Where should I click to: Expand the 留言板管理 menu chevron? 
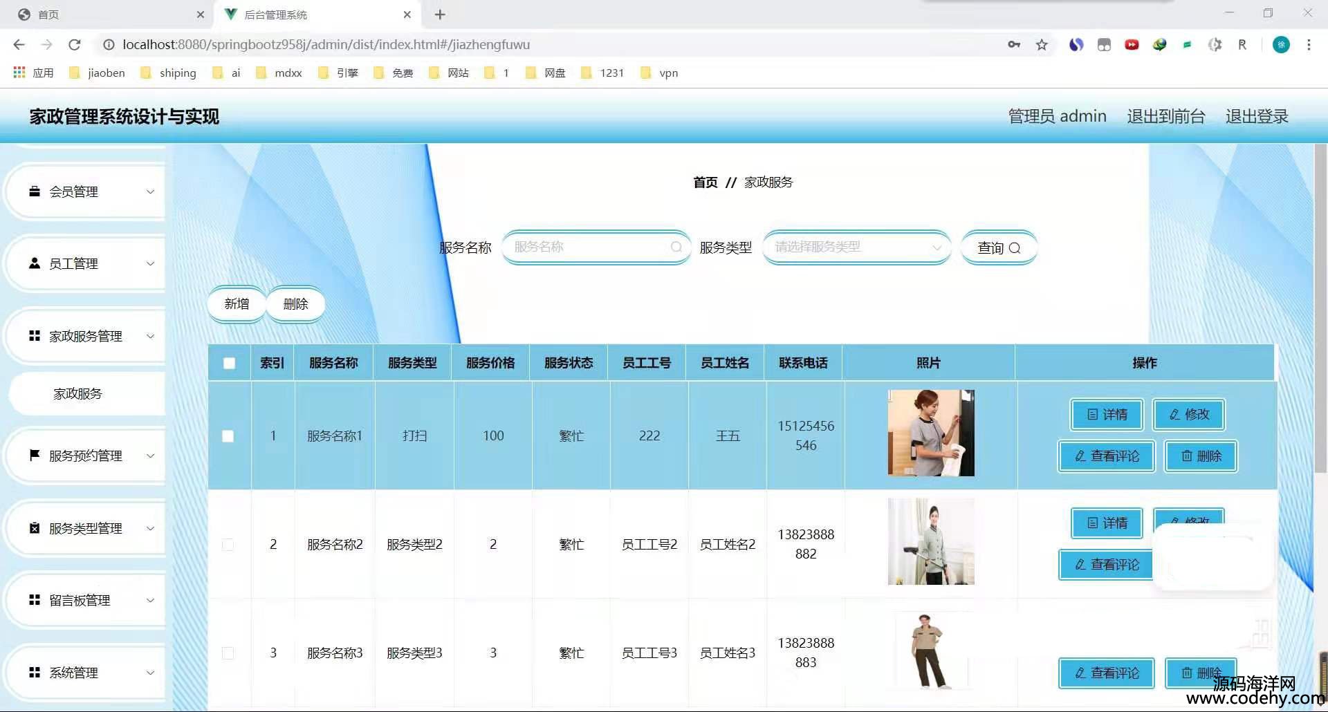pos(150,600)
